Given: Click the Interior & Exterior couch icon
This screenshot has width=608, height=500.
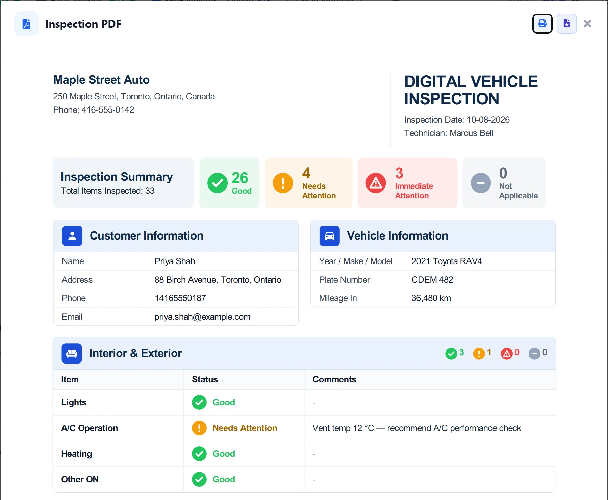Looking at the screenshot, I should point(72,353).
